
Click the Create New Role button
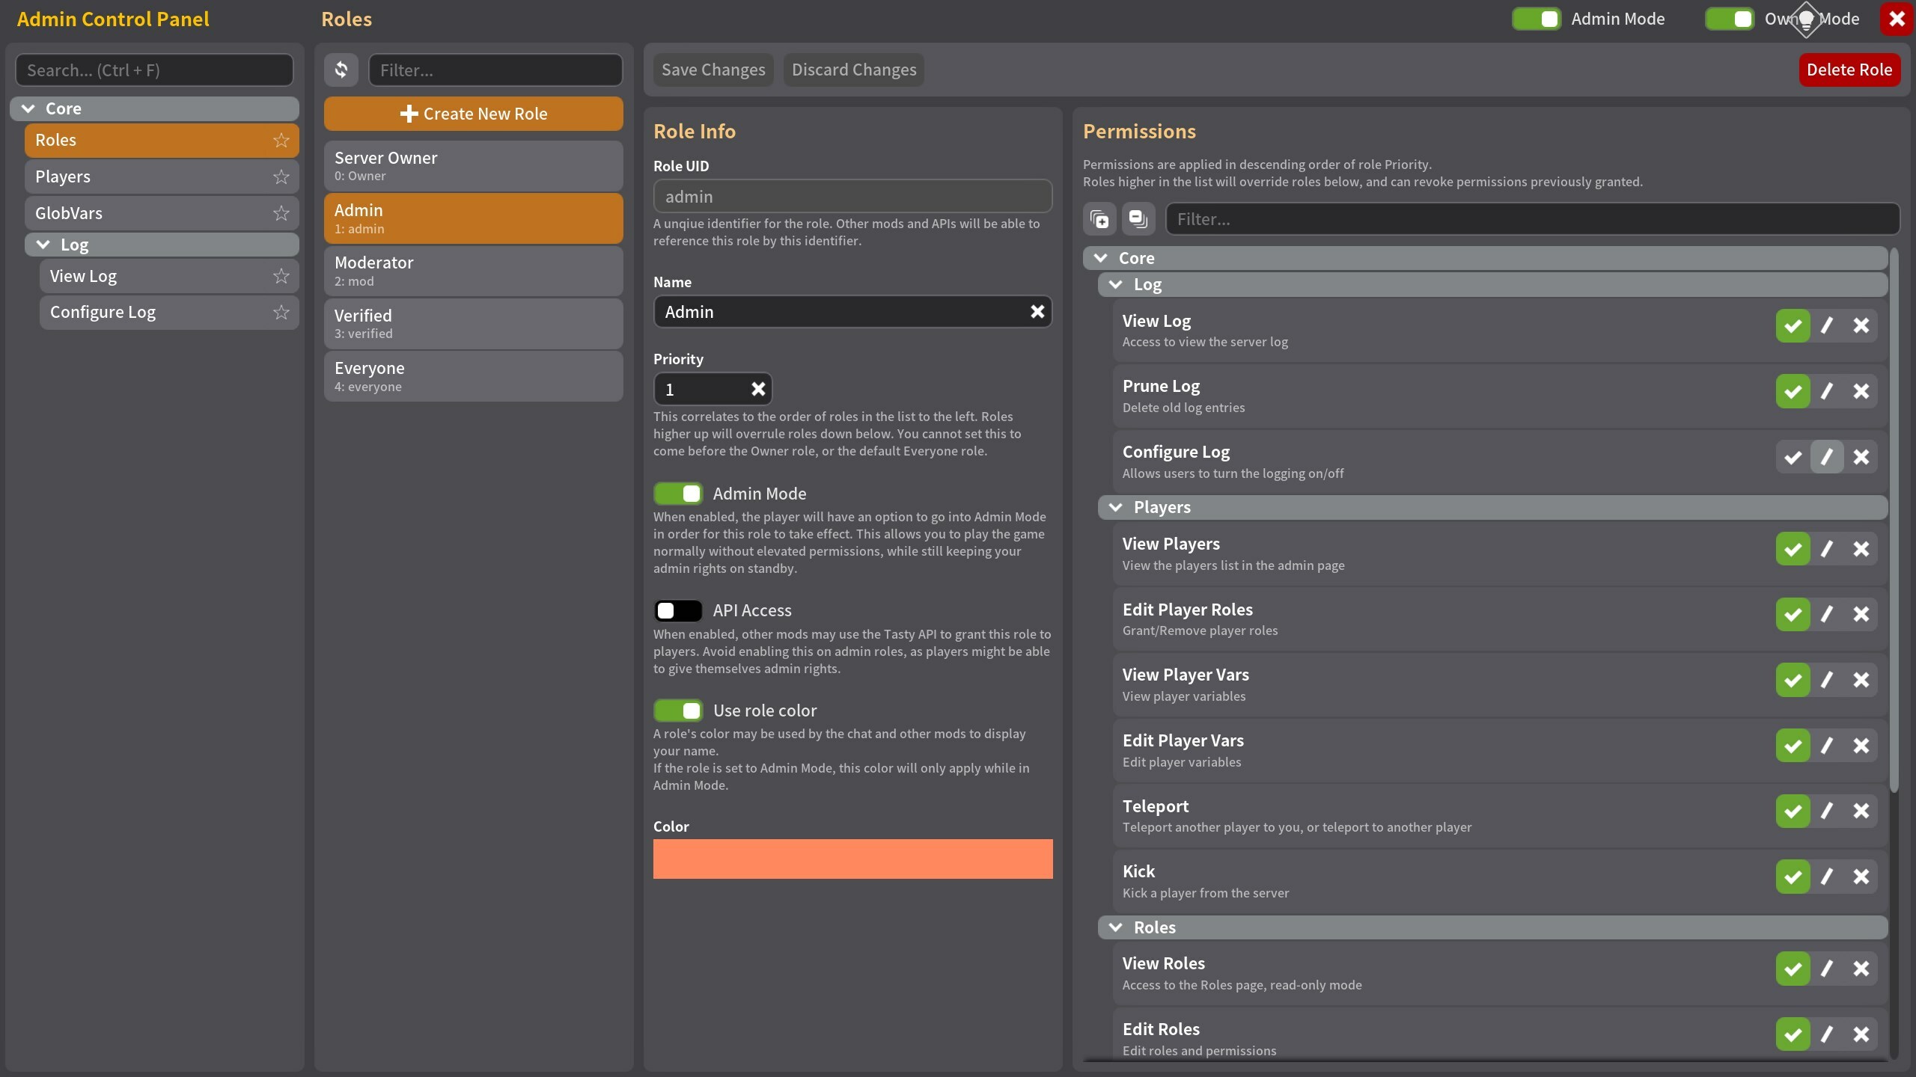pos(473,114)
